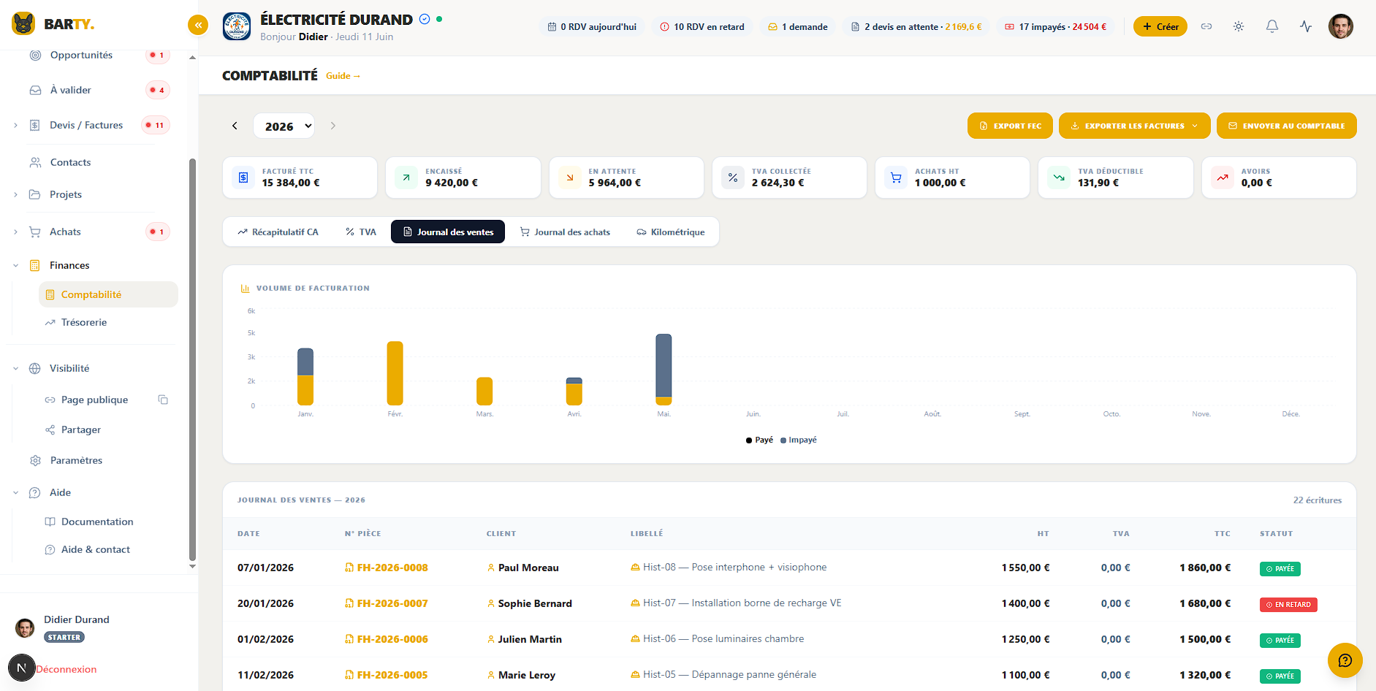
Task: Click the TVA déductible trend icon
Action: 1059,177
